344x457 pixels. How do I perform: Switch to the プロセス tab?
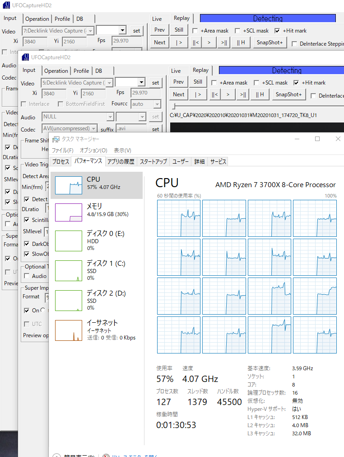pyautogui.click(x=60, y=161)
